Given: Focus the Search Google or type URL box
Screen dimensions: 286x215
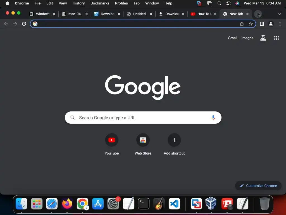Looking at the screenshot, I should [x=143, y=118].
